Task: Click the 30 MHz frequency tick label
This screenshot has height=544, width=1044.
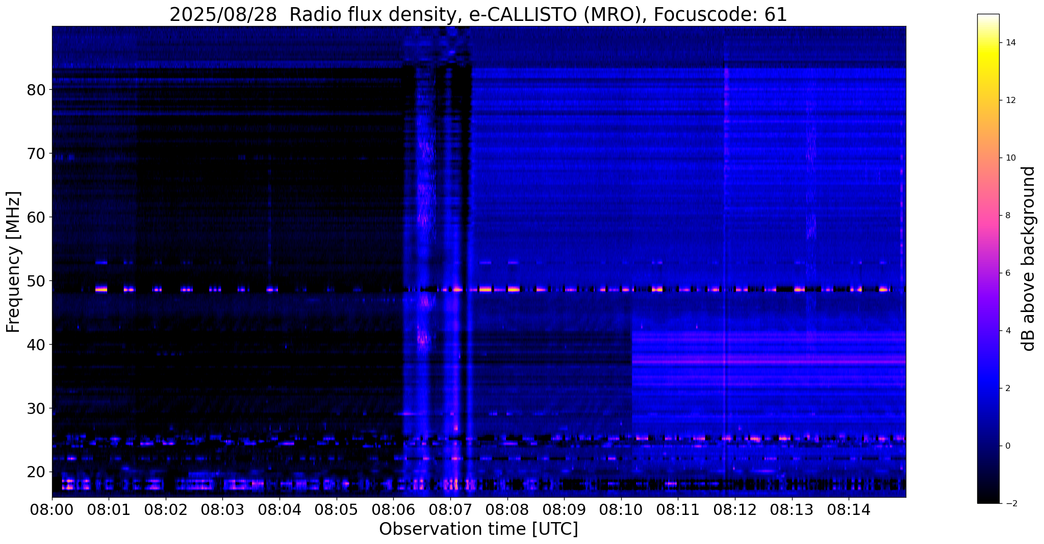Action: pos(36,408)
